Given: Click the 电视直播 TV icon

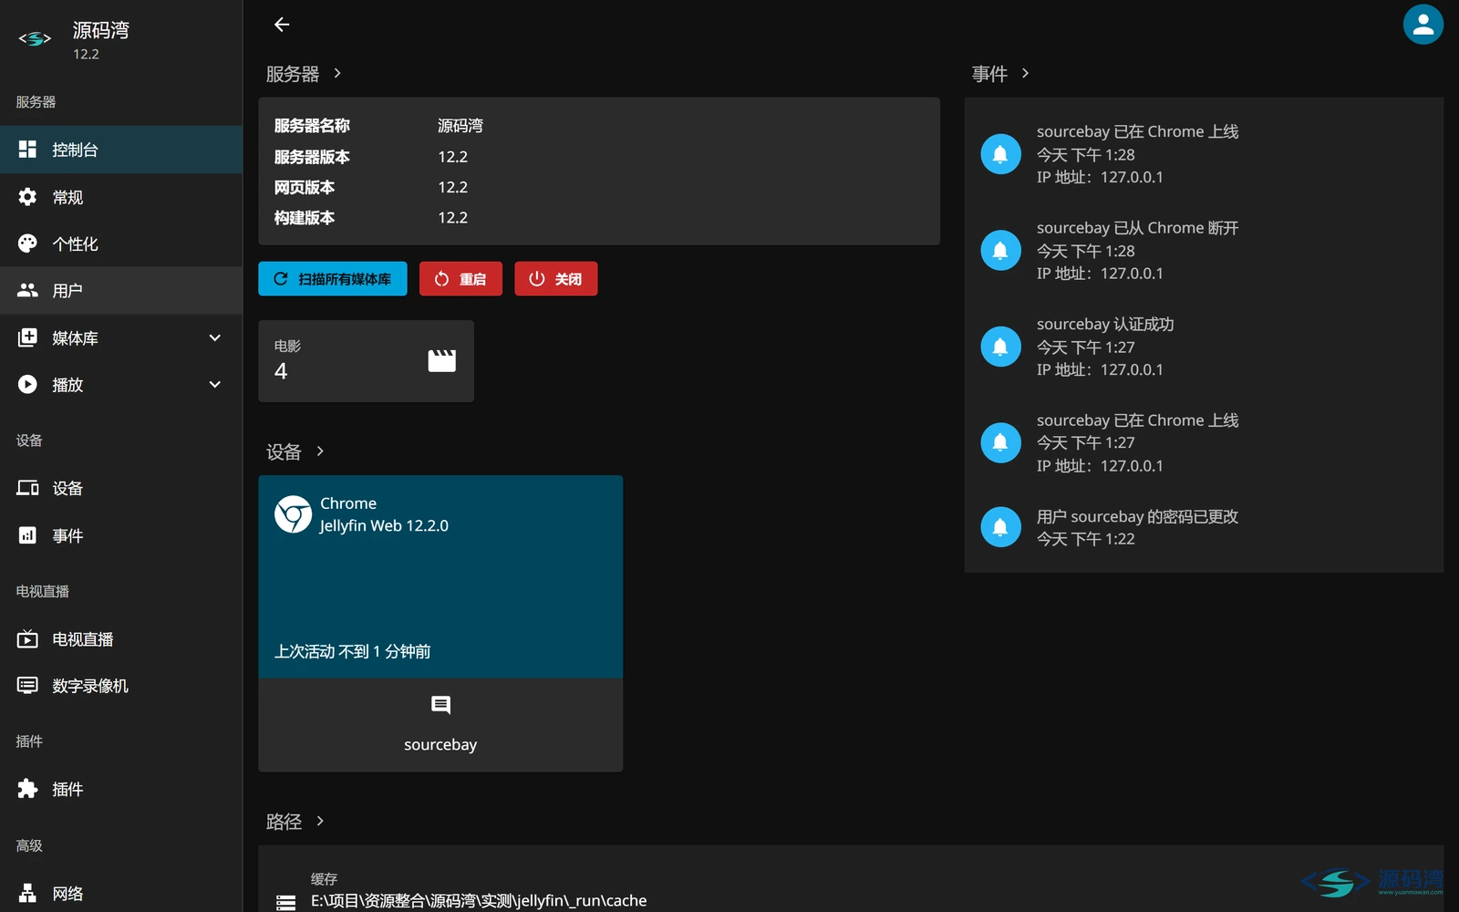Looking at the screenshot, I should point(28,639).
